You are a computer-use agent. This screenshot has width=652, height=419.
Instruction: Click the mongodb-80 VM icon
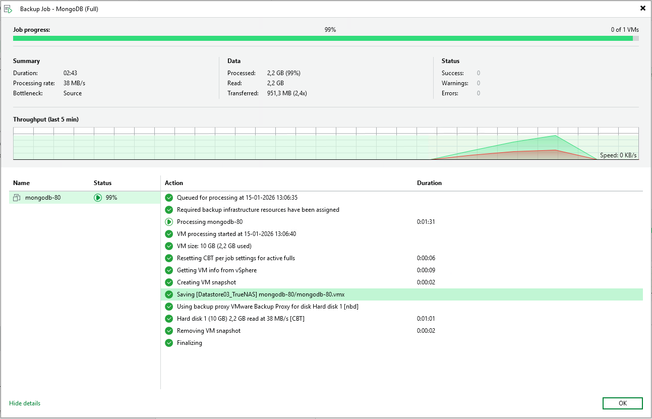[x=17, y=198]
